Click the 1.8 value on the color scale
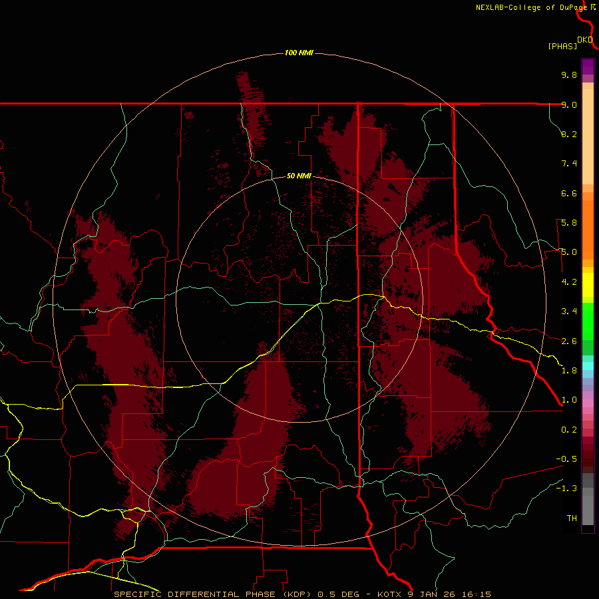Image resolution: width=599 pixels, height=599 pixels. [569, 371]
